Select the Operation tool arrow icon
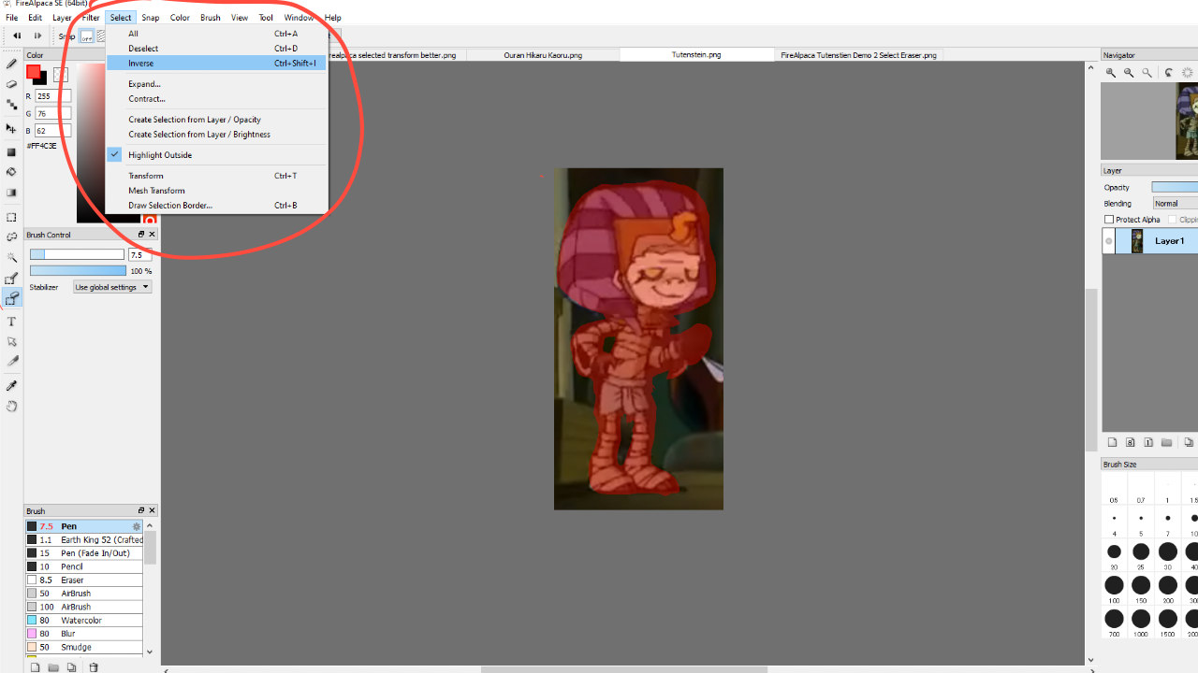1198x673 pixels. (11, 341)
